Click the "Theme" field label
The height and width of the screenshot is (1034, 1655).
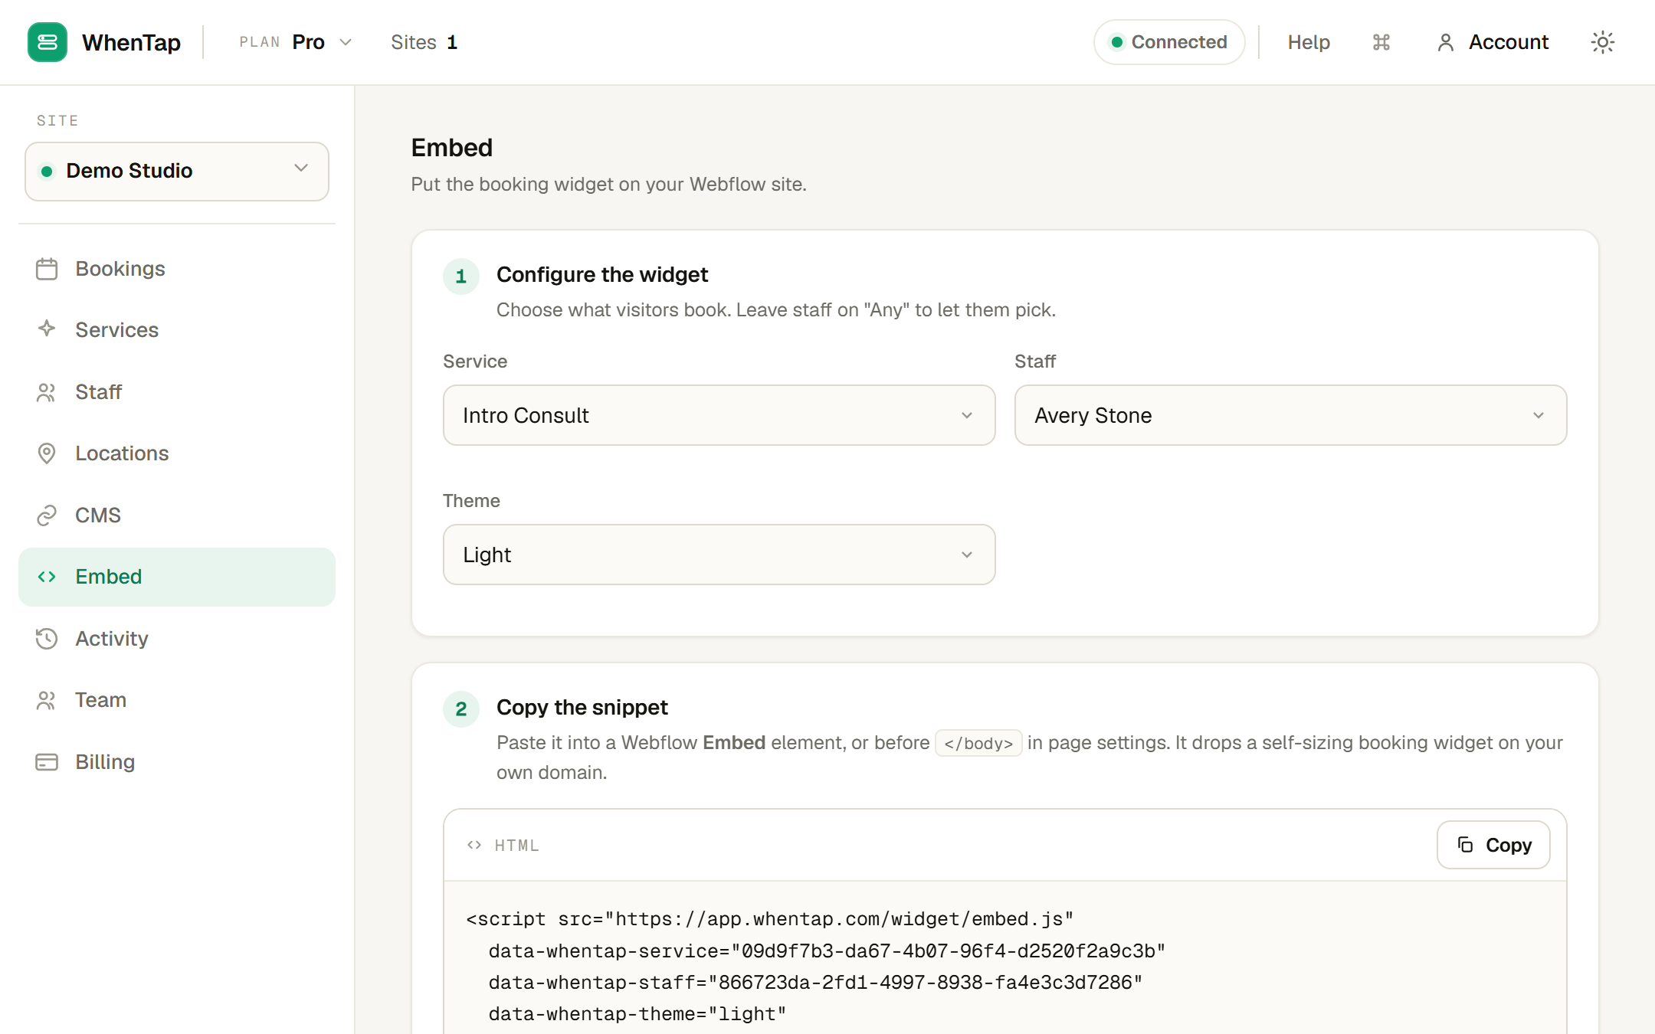tap(471, 501)
